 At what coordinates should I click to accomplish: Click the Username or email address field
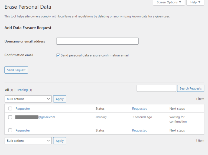tap(97, 41)
